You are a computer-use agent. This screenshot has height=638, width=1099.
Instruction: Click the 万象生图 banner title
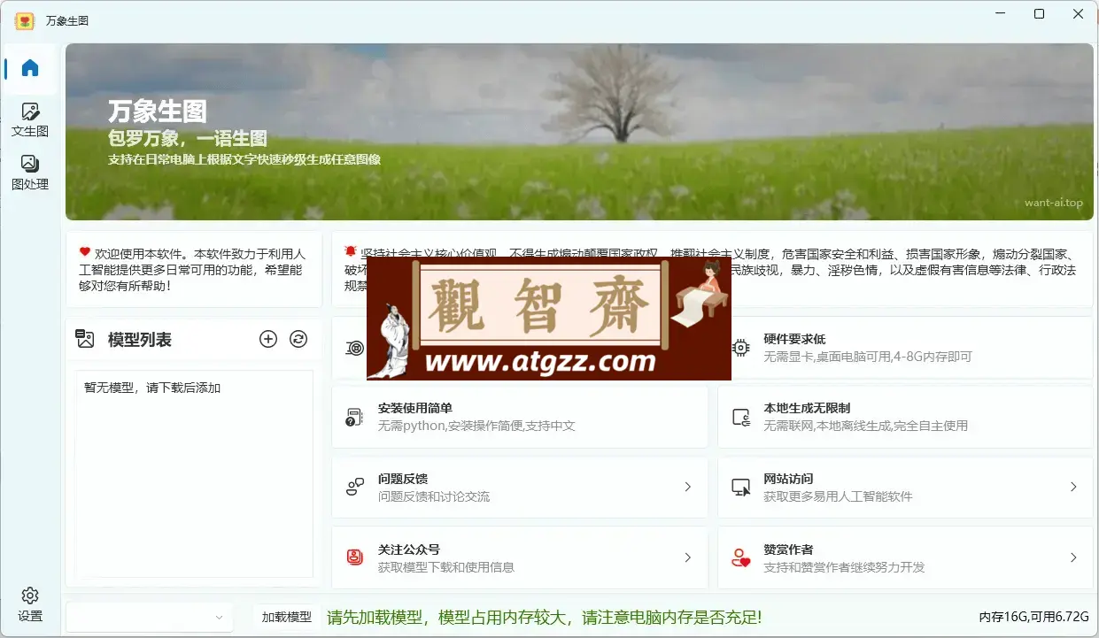(158, 111)
